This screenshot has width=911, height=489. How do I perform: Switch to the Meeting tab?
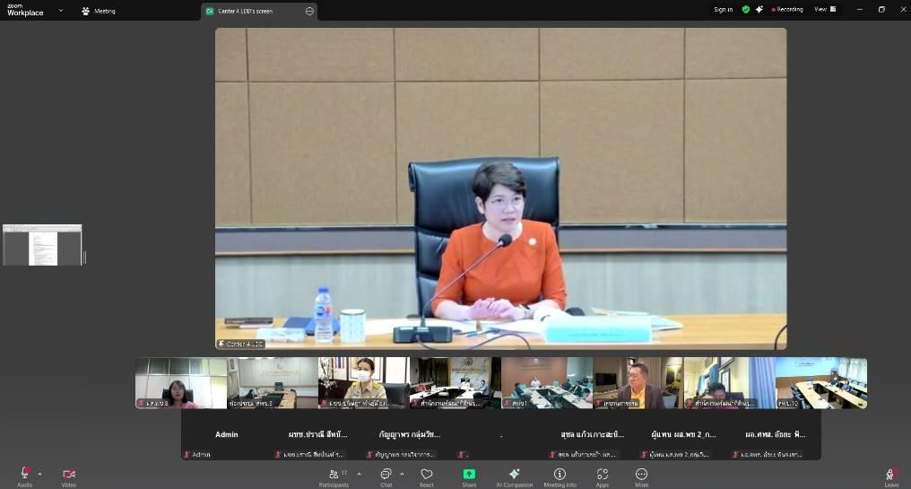click(x=99, y=11)
